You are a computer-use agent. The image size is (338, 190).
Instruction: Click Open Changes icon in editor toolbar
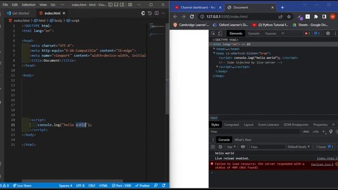click(143, 13)
